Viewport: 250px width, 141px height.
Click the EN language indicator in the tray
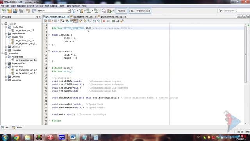(x=199, y=137)
